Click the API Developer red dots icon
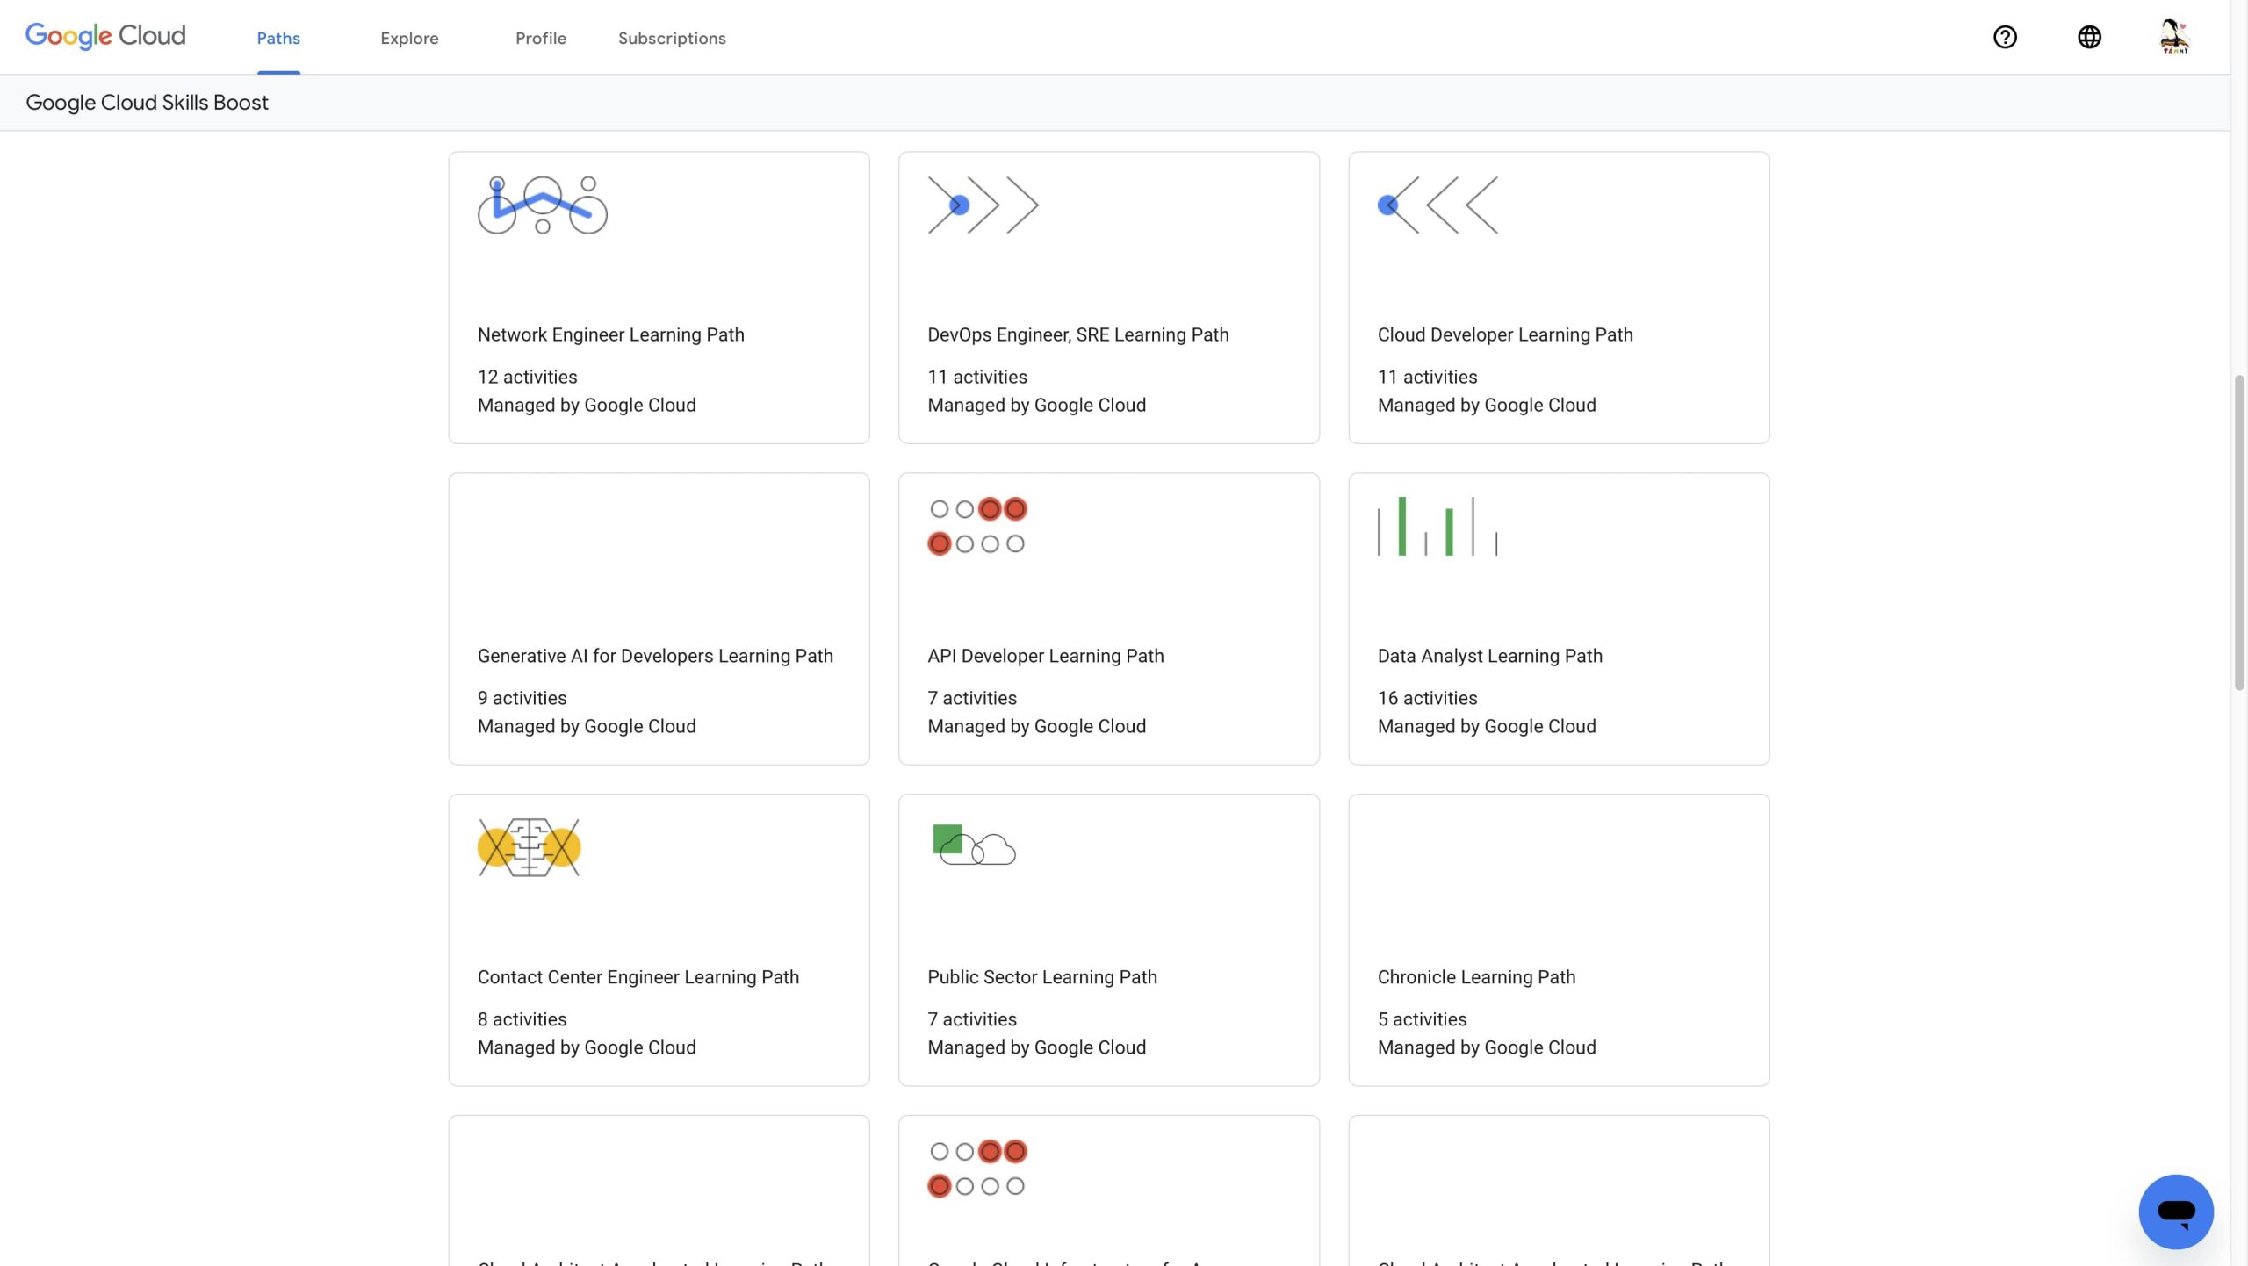The width and height of the screenshot is (2248, 1266). (x=976, y=527)
